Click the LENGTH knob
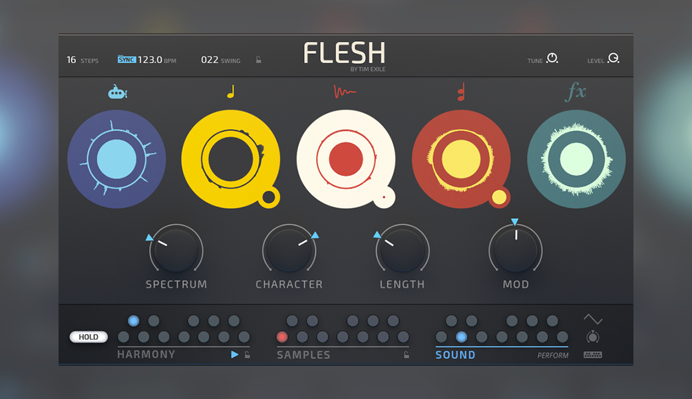Image resolution: width=692 pixels, height=399 pixels. coord(403,250)
